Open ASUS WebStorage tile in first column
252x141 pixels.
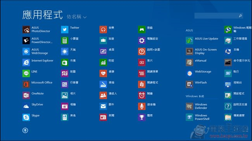[35, 52]
